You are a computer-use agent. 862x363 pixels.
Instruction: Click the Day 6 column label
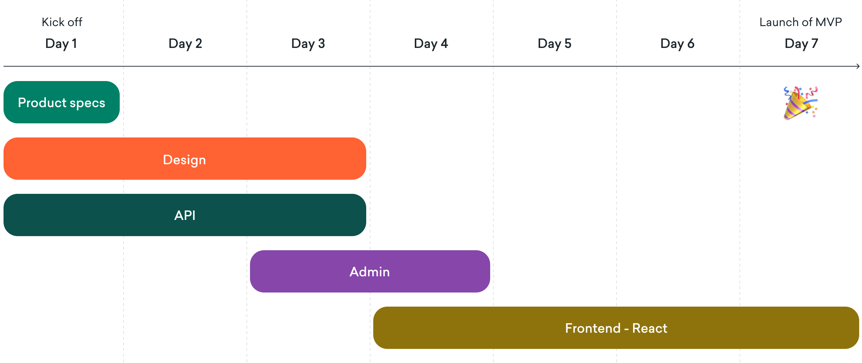[677, 44]
